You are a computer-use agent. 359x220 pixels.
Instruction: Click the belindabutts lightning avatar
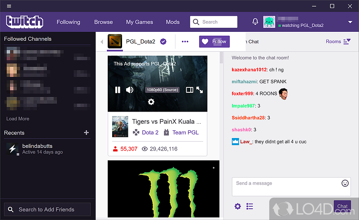tap(13, 149)
